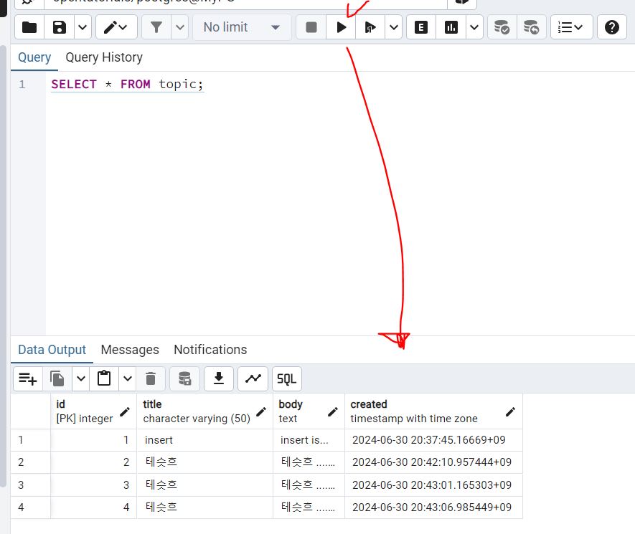Select row header number 3

[x=31, y=485]
